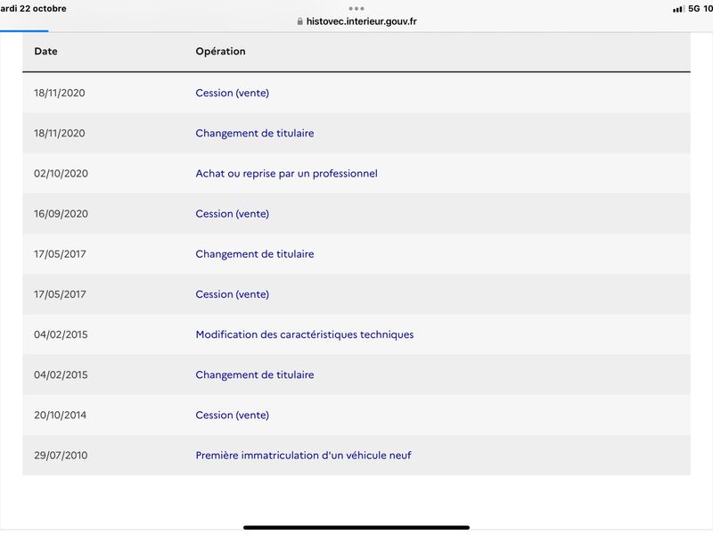Select the Opération column header
The width and height of the screenshot is (713, 535).
tap(220, 52)
